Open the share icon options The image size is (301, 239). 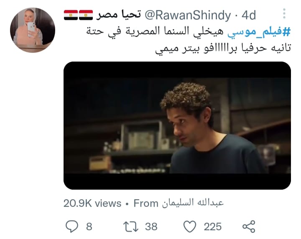[249, 226]
